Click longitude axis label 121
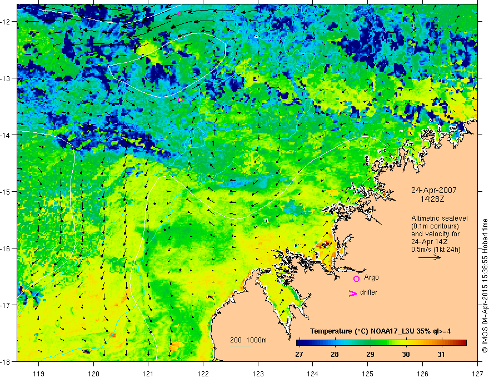489x378 pixels. (x=148, y=374)
